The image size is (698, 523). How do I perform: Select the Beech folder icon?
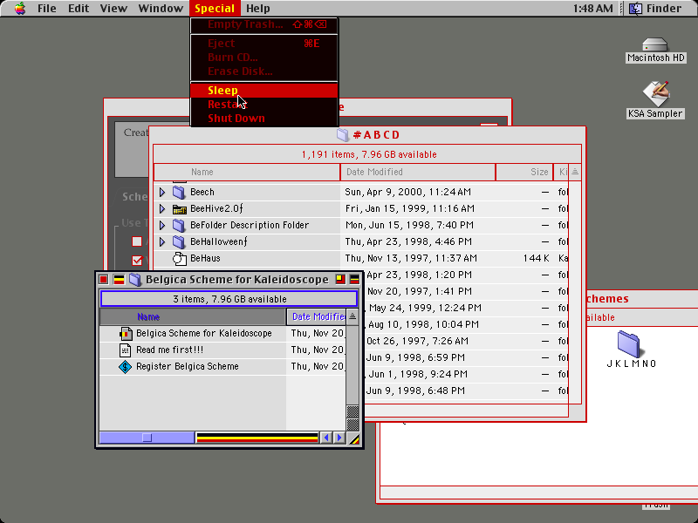[179, 192]
